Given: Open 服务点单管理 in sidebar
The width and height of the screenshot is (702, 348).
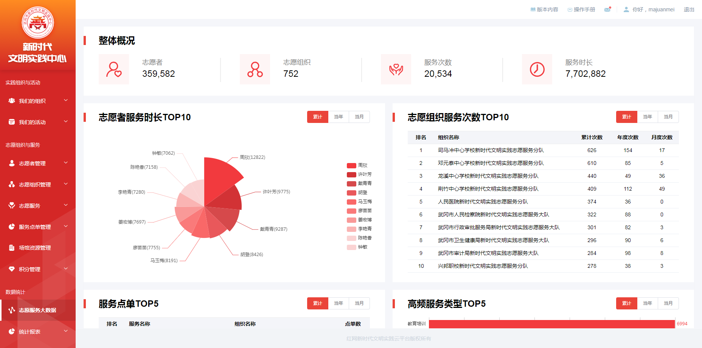Looking at the screenshot, I should [35, 227].
